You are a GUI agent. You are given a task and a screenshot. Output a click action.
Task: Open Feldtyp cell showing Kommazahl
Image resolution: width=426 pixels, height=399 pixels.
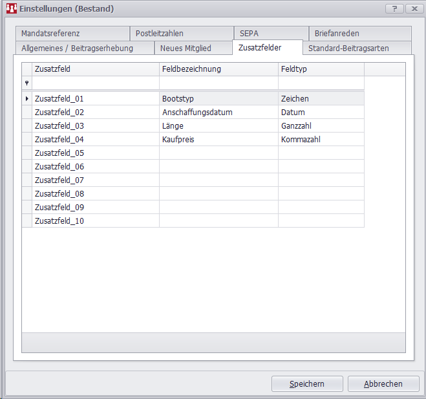click(x=321, y=140)
